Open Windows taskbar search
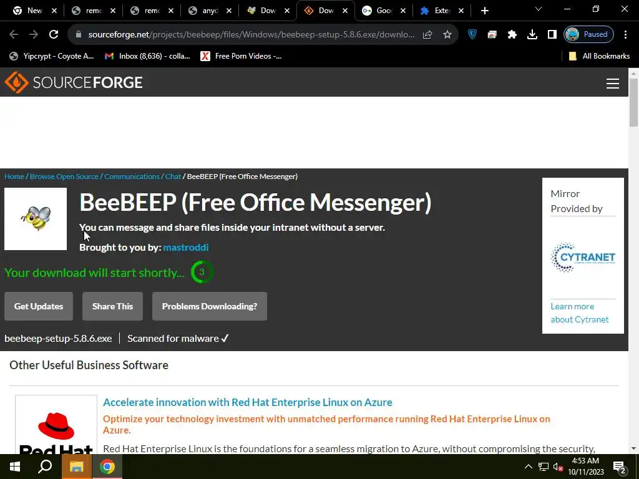The width and height of the screenshot is (639, 479). 45,467
